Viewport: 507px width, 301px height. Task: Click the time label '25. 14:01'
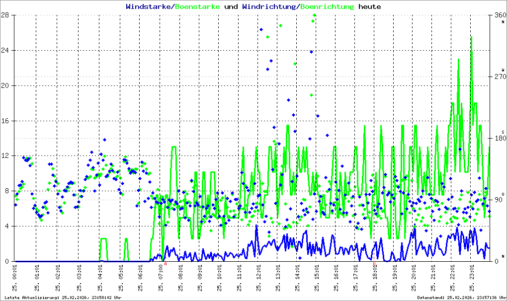coord(297,278)
